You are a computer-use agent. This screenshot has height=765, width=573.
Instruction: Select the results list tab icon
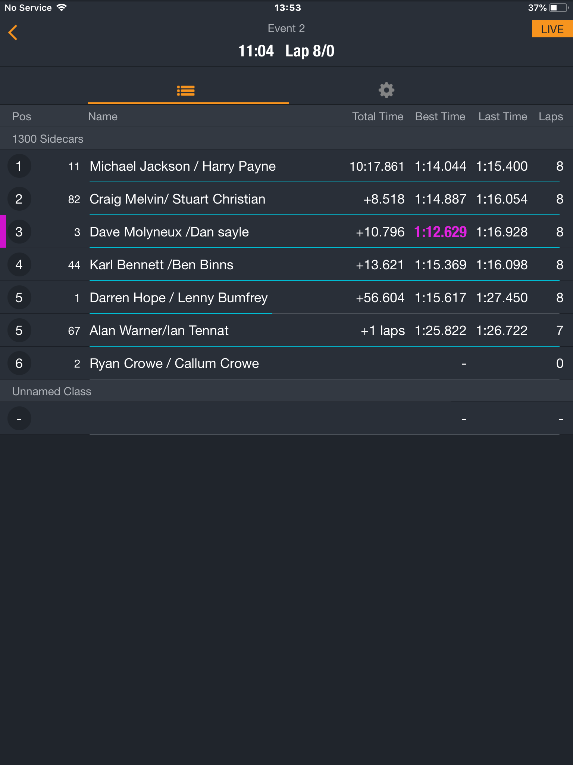(186, 90)
